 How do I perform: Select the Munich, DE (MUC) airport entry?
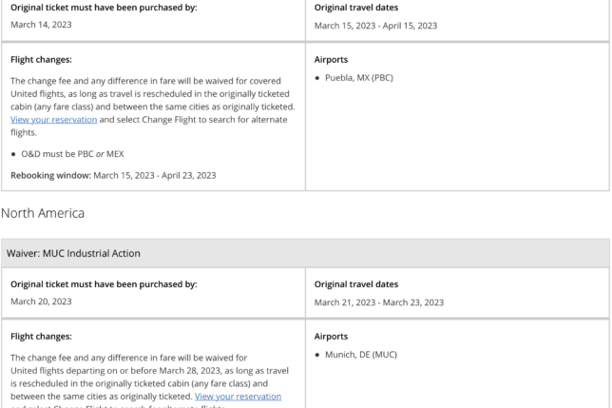[x=360, y=355]
